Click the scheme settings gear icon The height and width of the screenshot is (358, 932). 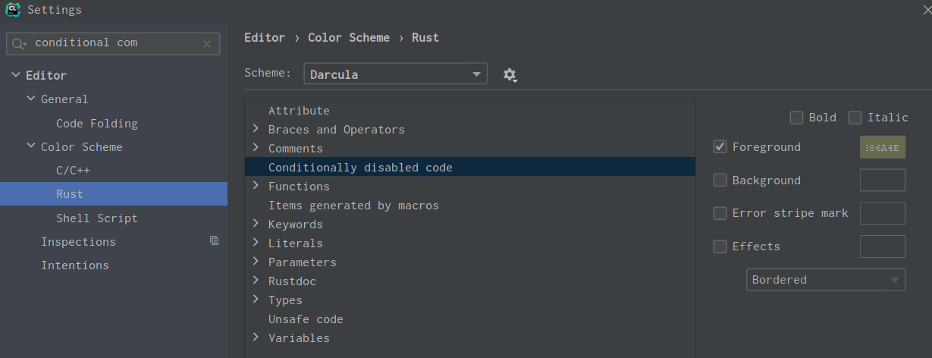pos(510,74)
